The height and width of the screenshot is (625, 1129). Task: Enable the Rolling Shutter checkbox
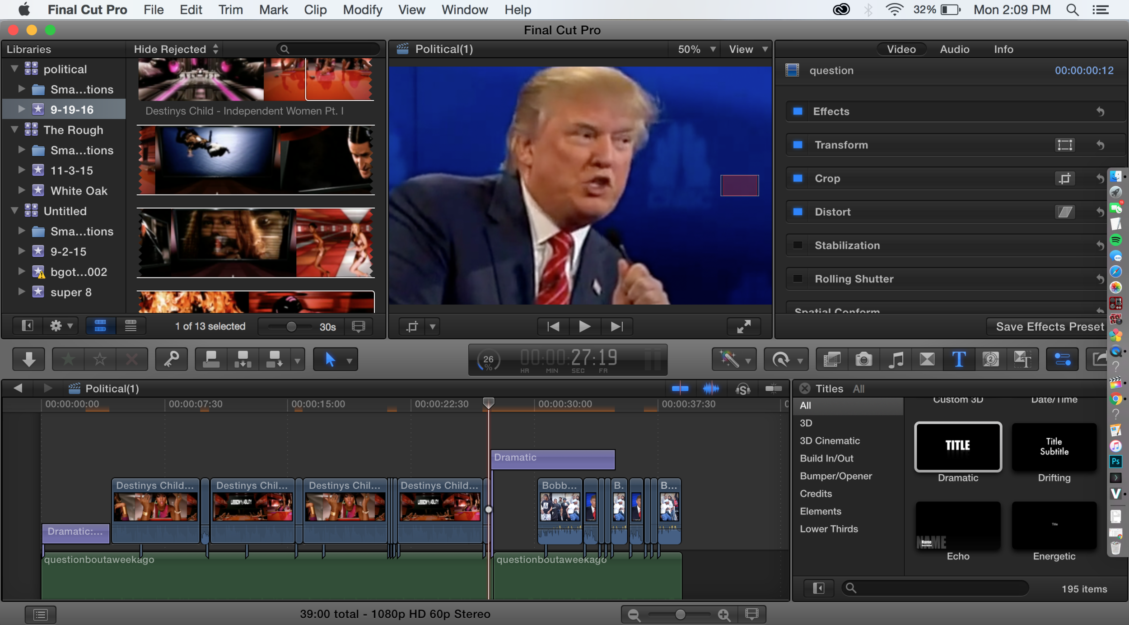click(x=798, y=278)
